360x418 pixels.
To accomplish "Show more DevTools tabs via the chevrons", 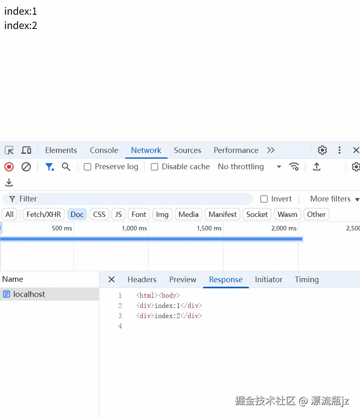I will [x=271, y=150].
